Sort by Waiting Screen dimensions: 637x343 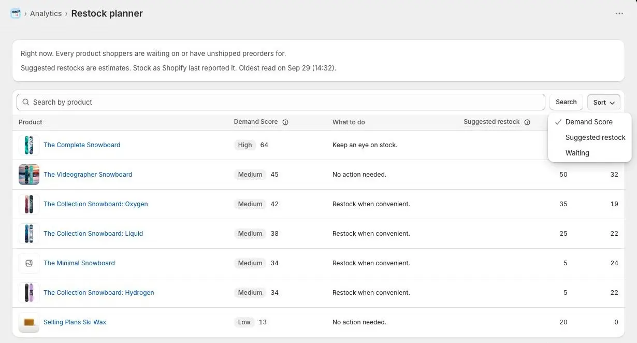[589, 153]
